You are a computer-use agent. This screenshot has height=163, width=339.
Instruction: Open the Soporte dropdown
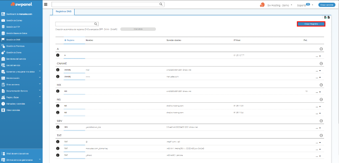pos(305,5)
